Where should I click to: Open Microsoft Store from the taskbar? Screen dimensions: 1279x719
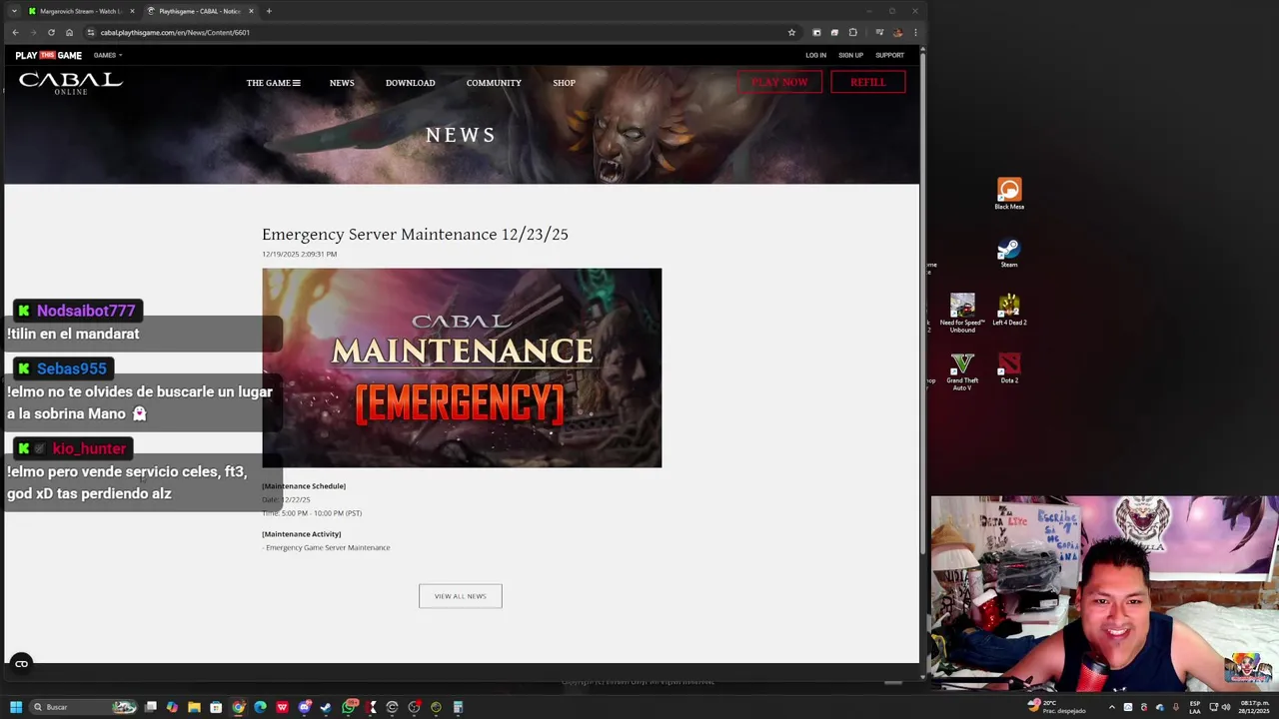[216, 707]
